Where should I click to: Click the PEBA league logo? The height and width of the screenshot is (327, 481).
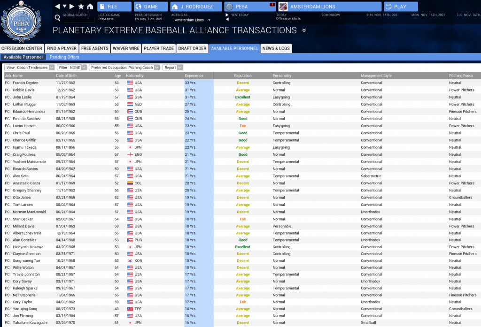[21, 22]
